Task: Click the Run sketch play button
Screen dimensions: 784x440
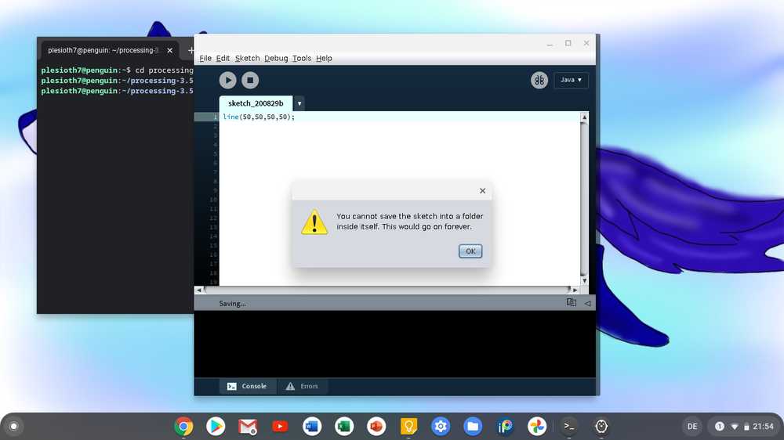Action: click(x=227, y=80)
